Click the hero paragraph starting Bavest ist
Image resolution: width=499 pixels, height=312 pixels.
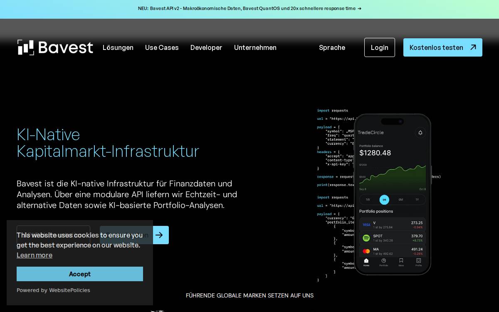[127, 194]
